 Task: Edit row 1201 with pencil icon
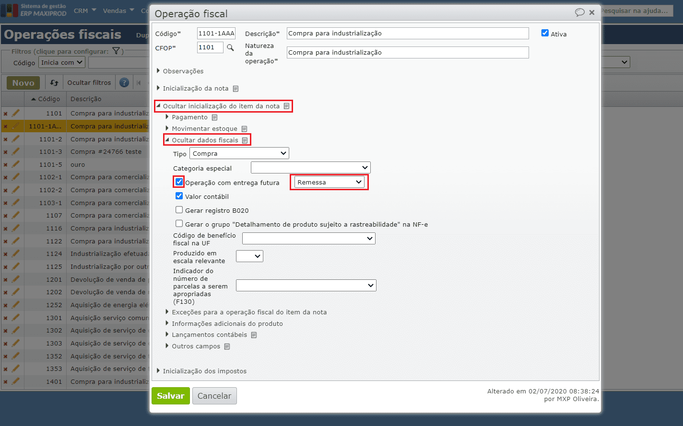[x=15, y=279]
